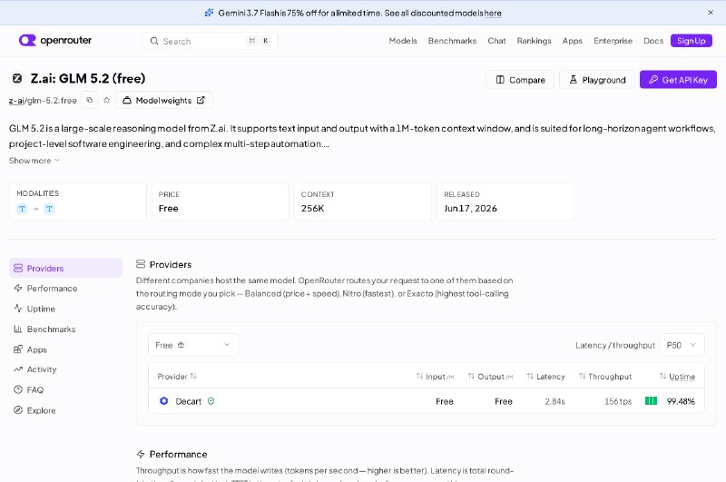
Task: Favorite the model with star icon
Action: pyautogui.click(x=106, y=100)
